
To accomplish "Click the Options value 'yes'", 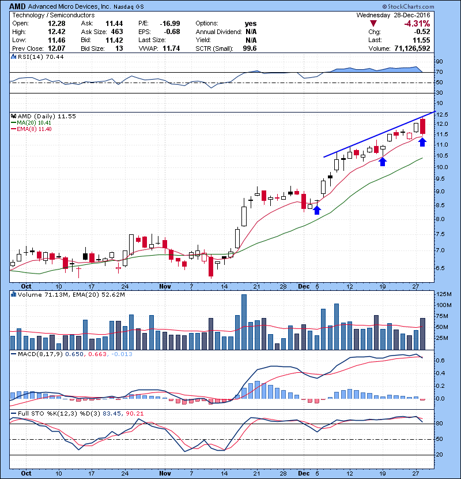I will click(251, 24).
